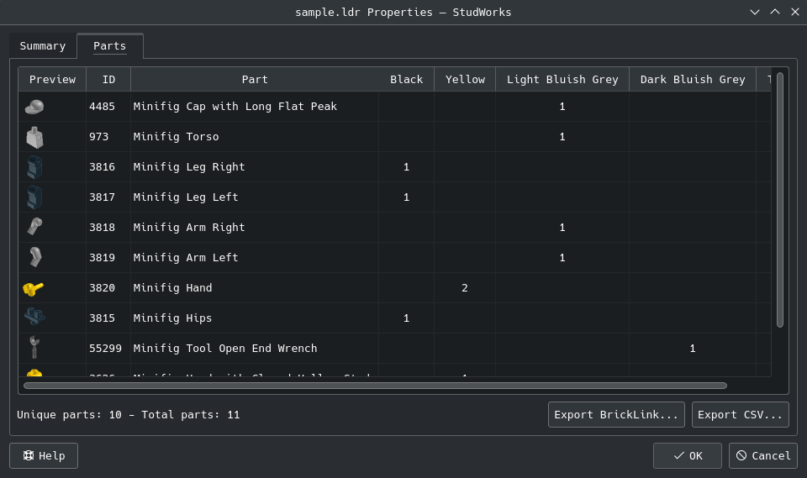
Task: Click the Open End Wrench preview icon
Action: click(x=34, y=347)
